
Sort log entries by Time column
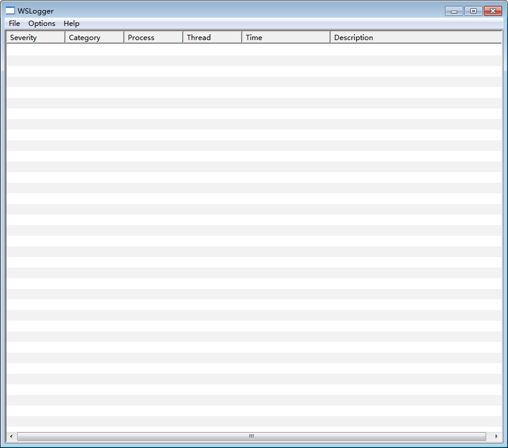tap(286, 37)
